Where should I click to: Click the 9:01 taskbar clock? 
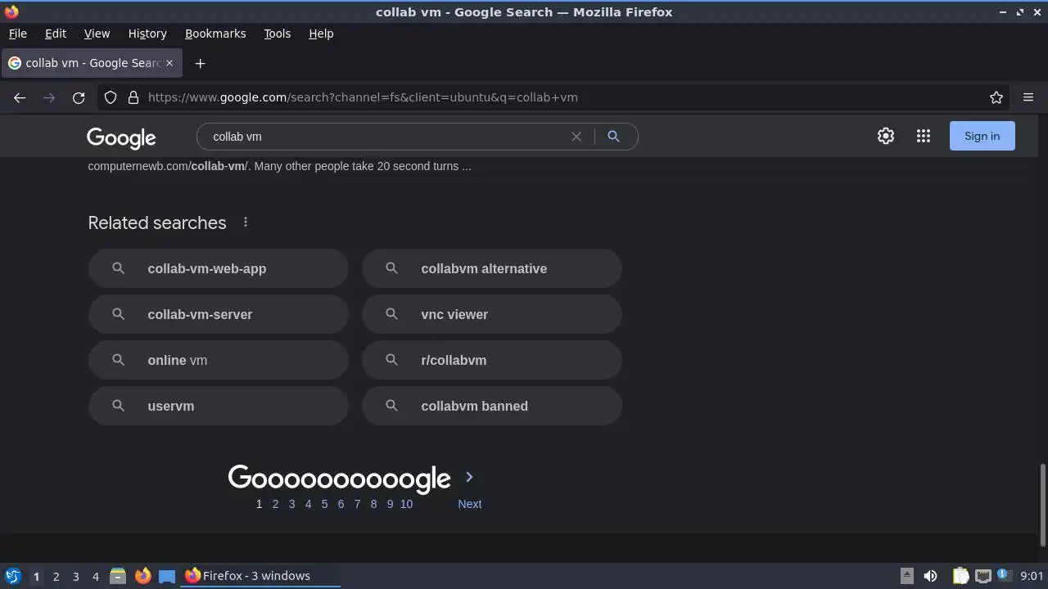pyautogui.click(x=1032, y=576)
